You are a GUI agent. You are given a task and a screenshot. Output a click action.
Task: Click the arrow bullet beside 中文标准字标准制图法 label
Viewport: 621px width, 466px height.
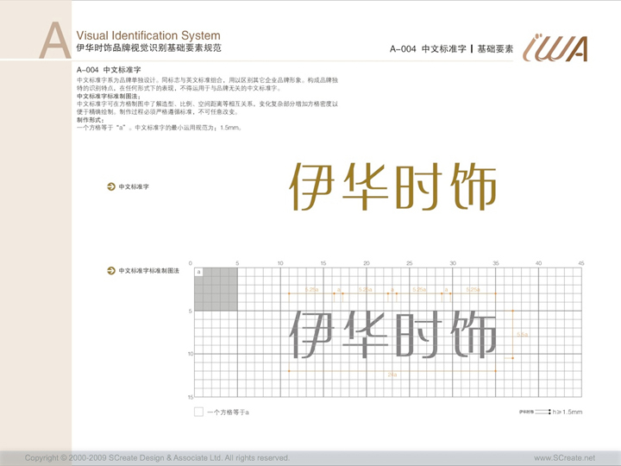pos(111,271)
